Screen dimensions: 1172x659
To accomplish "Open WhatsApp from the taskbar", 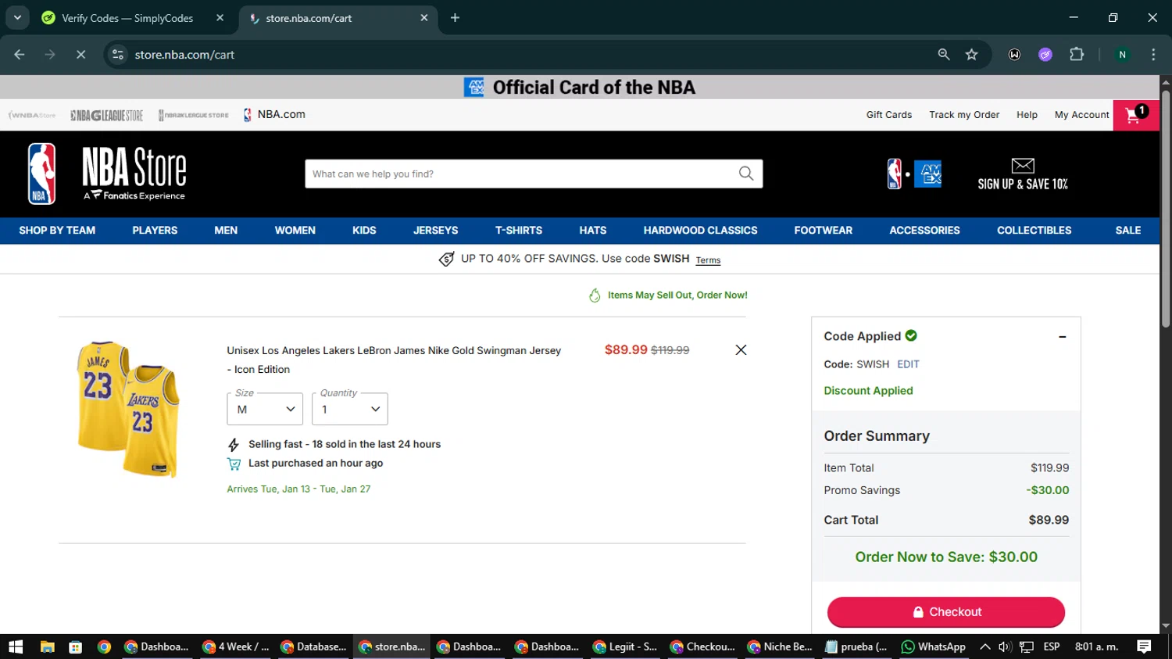I will pyautogui.click(x=934, y=646).
